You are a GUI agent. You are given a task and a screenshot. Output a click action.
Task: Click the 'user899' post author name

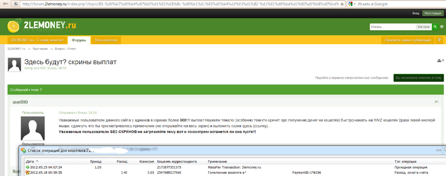(20, 102)
